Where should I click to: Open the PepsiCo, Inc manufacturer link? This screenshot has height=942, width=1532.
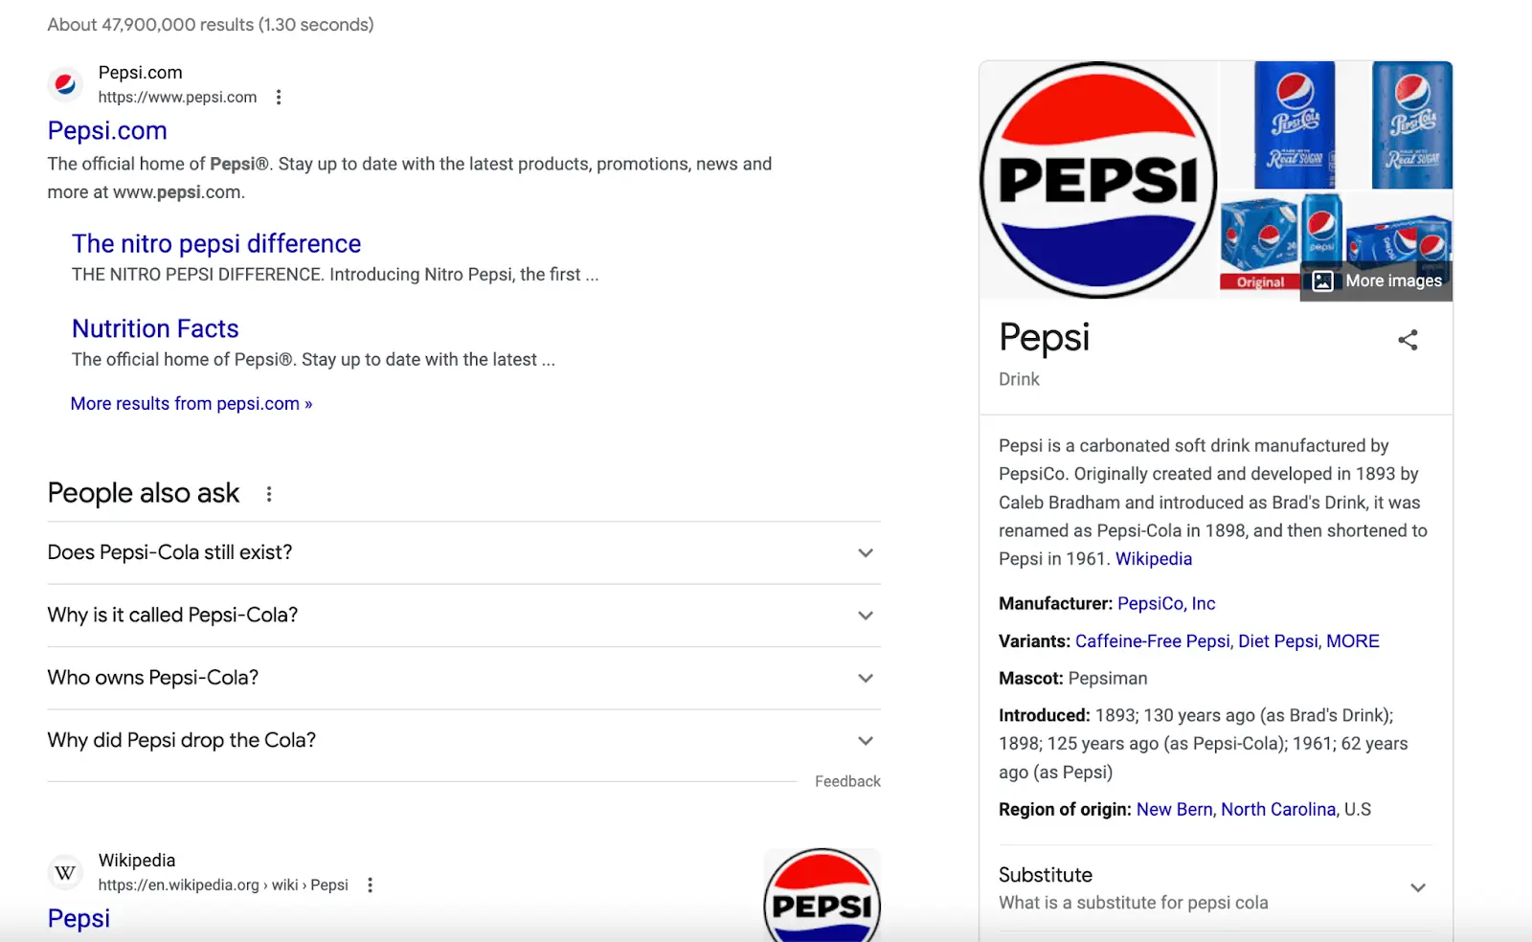point(1164,603)
